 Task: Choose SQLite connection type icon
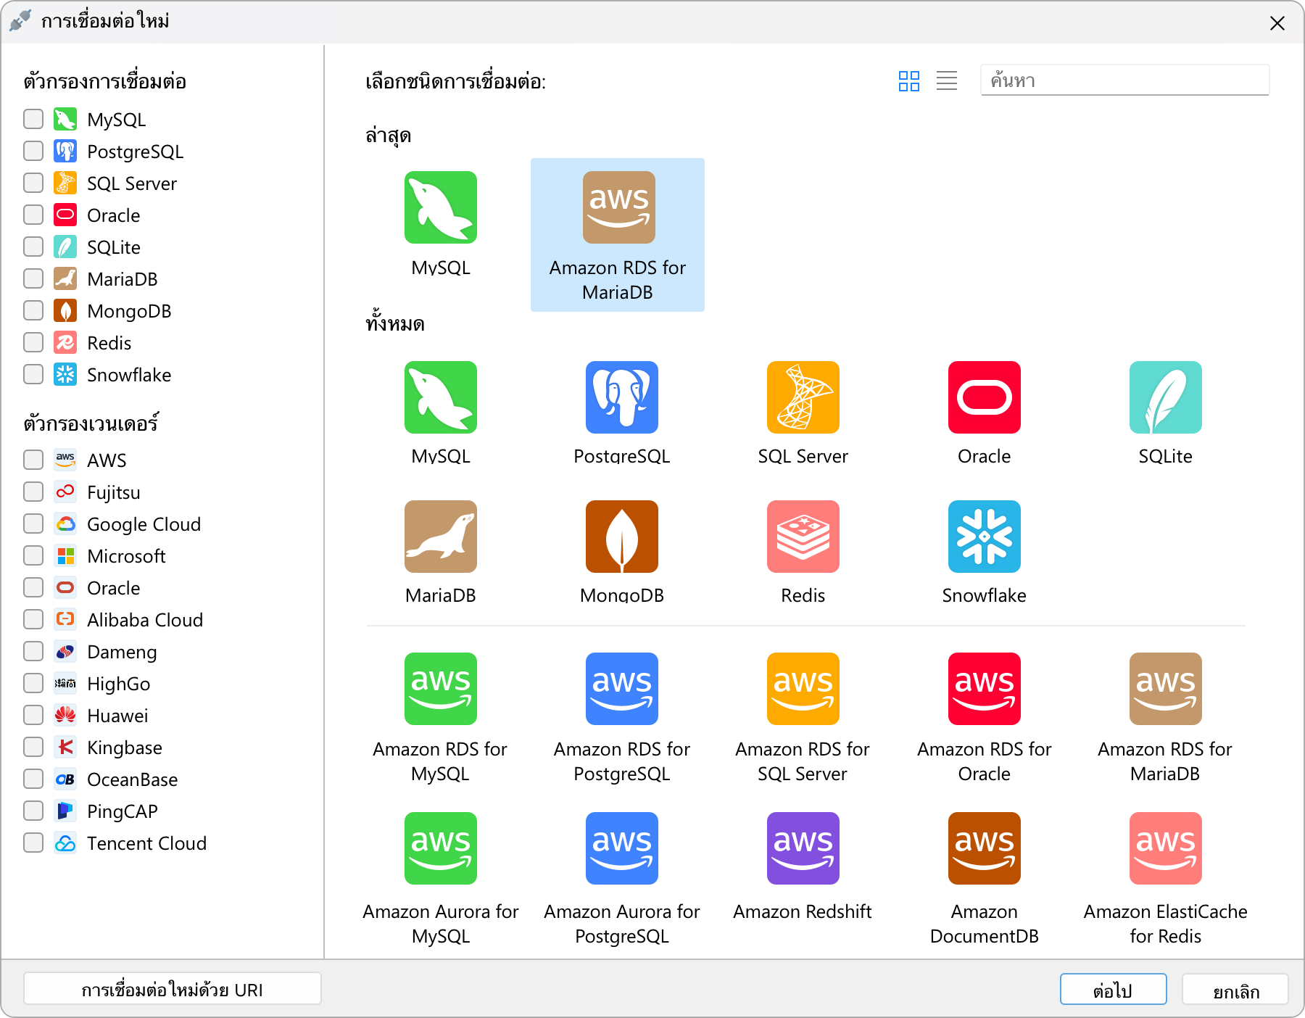pos(1166,397)
